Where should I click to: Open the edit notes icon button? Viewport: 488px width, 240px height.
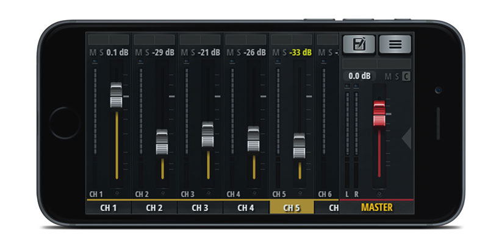(359, 44)
